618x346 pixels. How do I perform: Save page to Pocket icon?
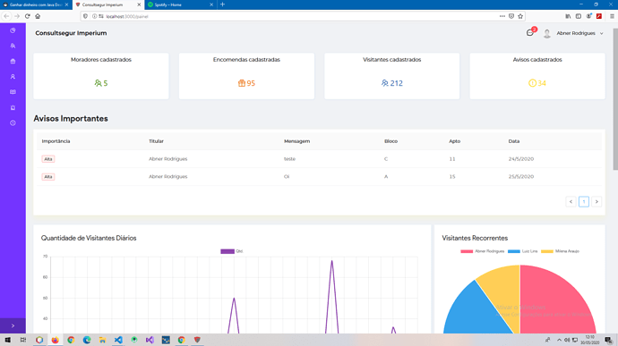[x=511, y=16]
